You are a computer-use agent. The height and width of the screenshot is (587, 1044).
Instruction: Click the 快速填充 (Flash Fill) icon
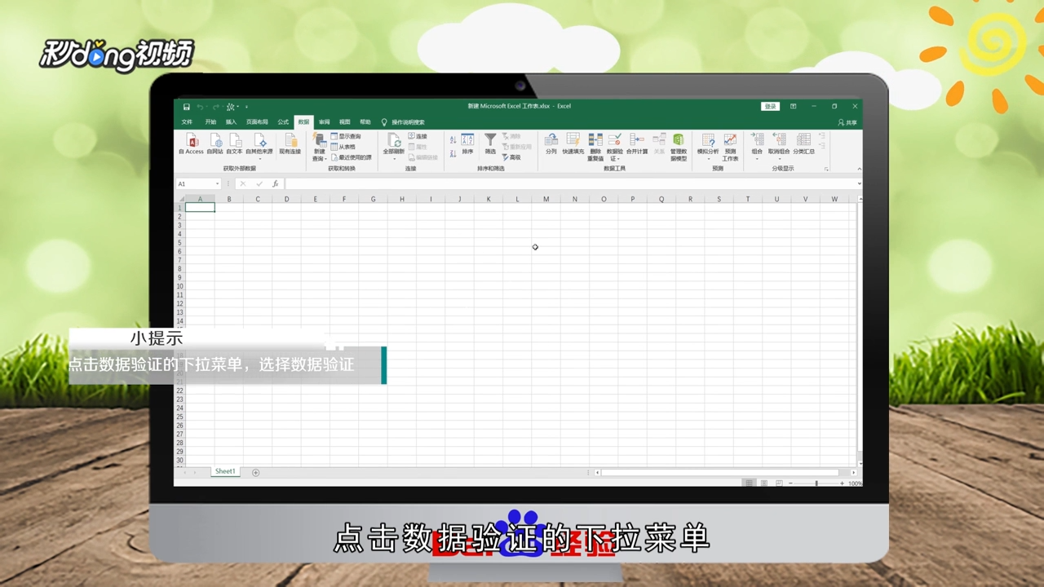tap(574, 141)
